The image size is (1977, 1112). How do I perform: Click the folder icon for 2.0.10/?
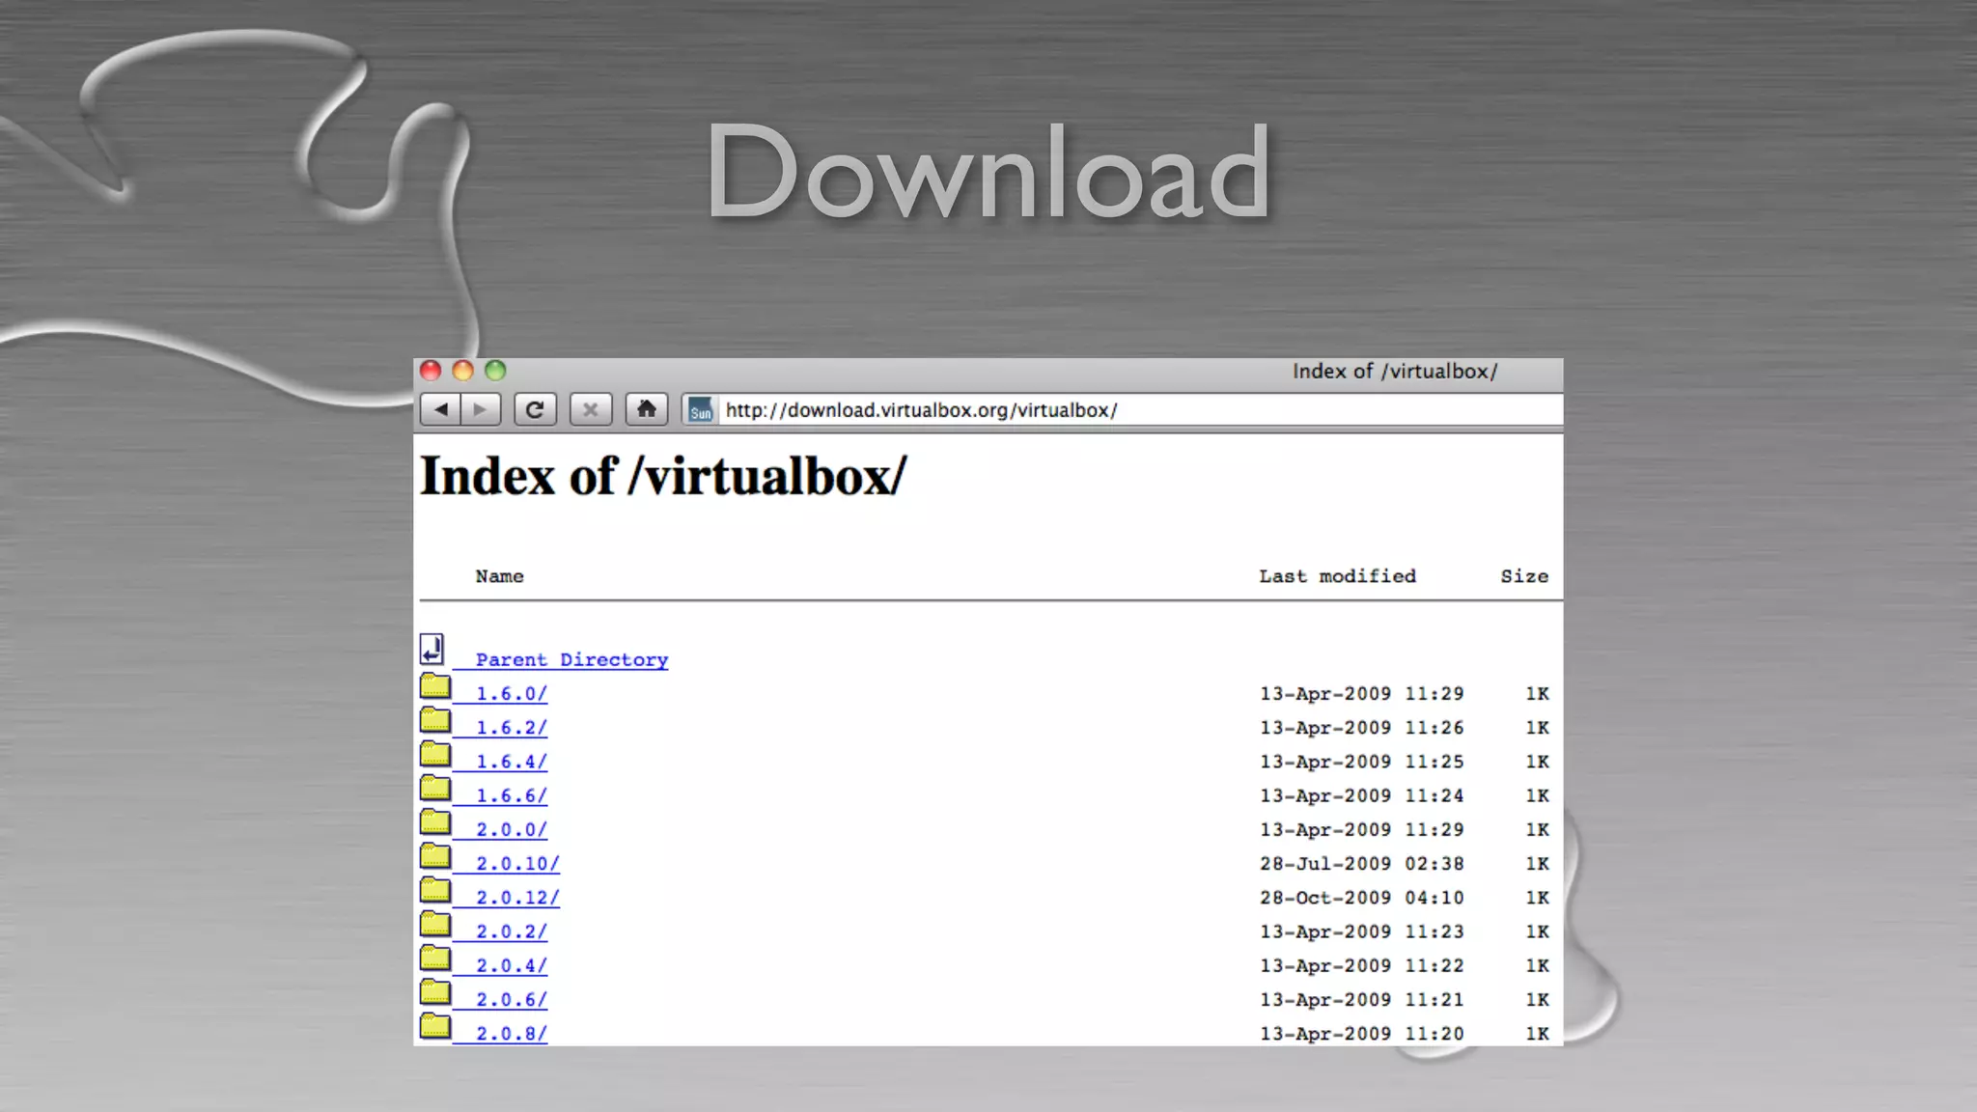[x=435, y=856]
